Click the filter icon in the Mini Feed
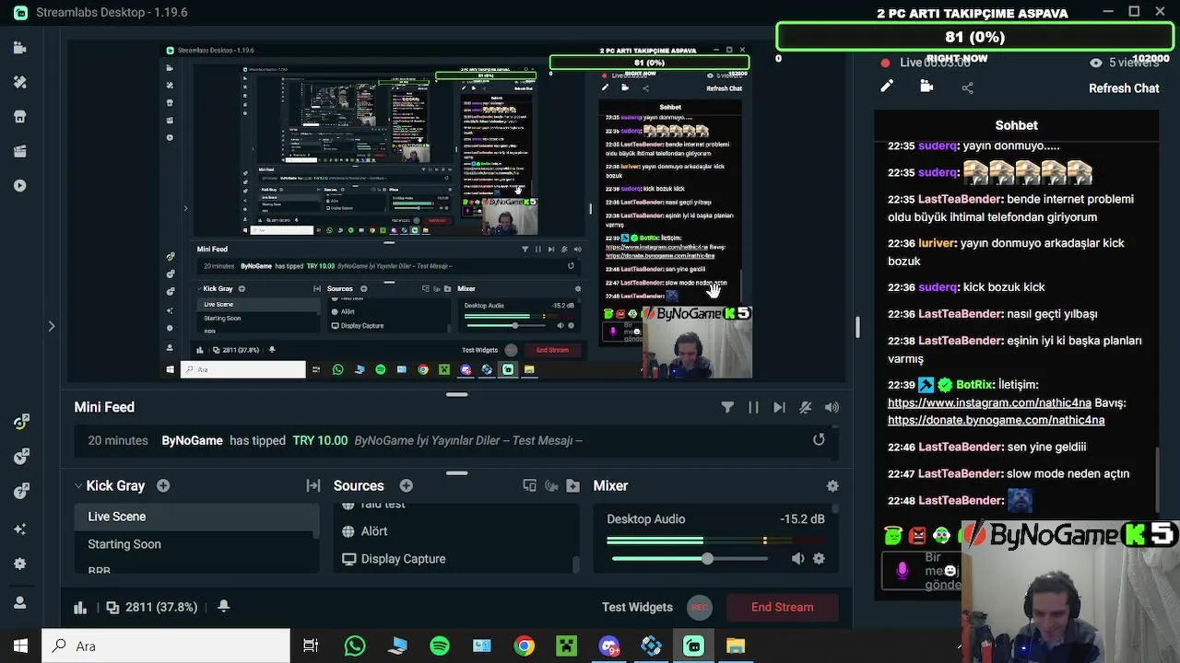The image size is (1180, 663). (727, 407)
